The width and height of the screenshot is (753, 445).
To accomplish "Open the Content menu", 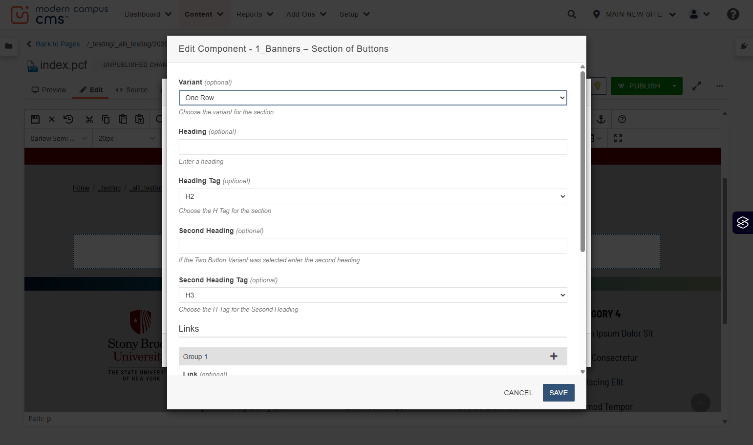I will click(204, 14).
